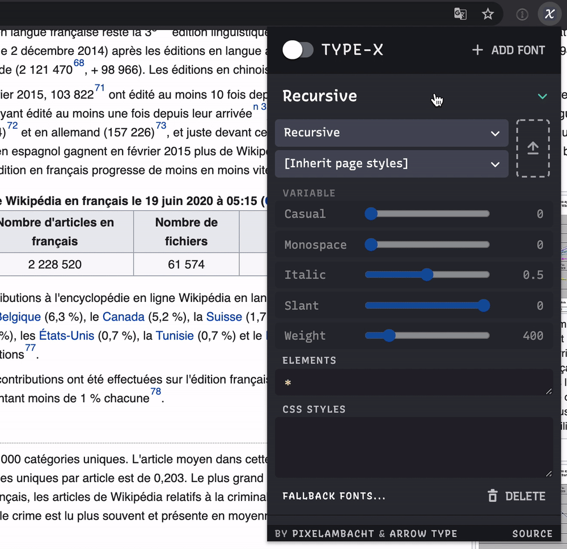
Task: Click the Italic value 0.5
Action: (x=533, y=275)
